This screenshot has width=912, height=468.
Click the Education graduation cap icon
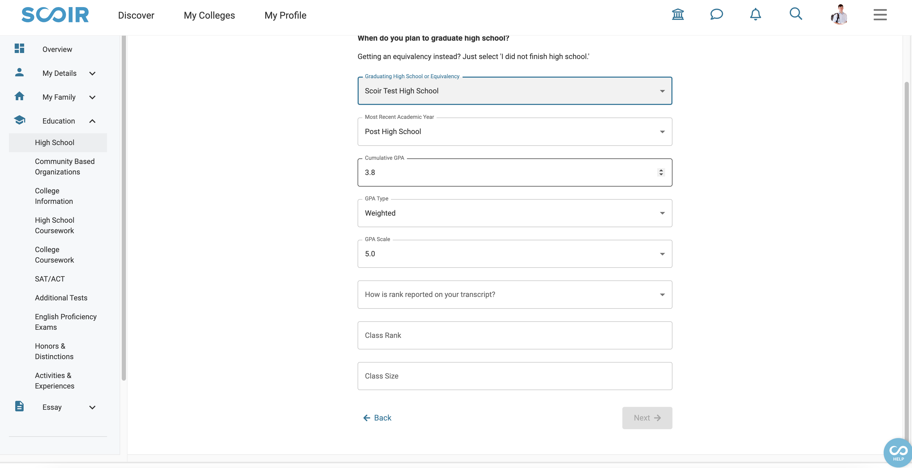[19, 120]
